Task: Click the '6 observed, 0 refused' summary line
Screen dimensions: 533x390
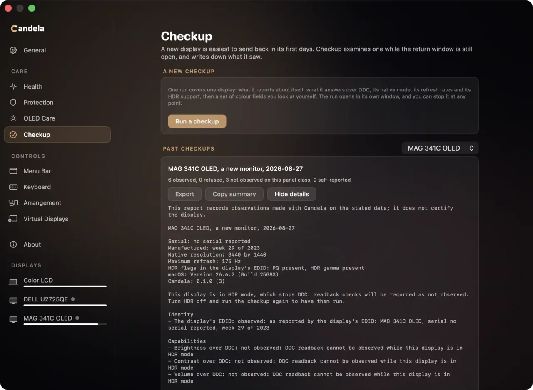Action: pos(259,180)
